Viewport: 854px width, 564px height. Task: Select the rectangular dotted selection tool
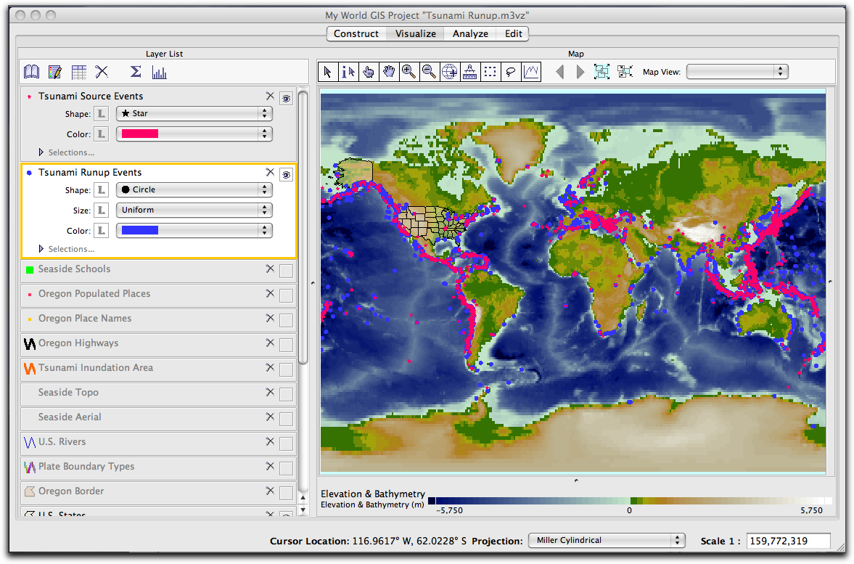point(490,71)
